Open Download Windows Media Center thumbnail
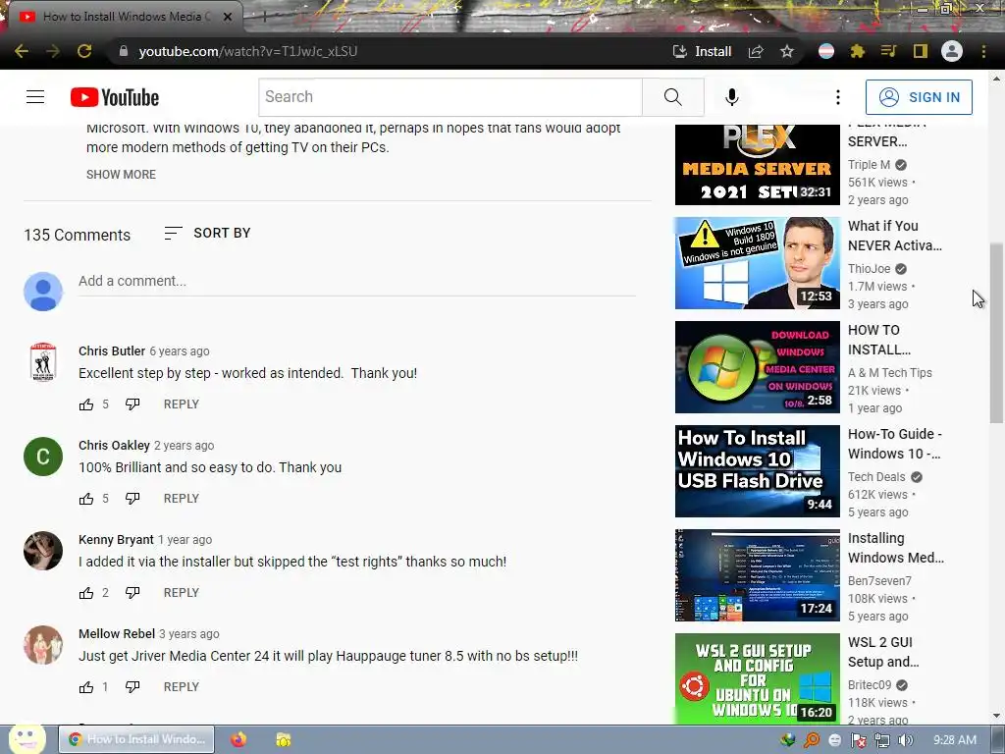 pos(757,367)
